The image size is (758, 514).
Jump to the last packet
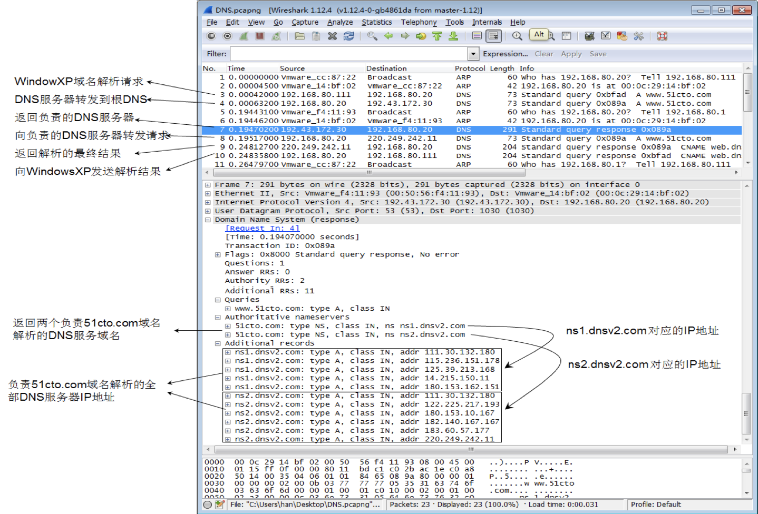[453, 36]
